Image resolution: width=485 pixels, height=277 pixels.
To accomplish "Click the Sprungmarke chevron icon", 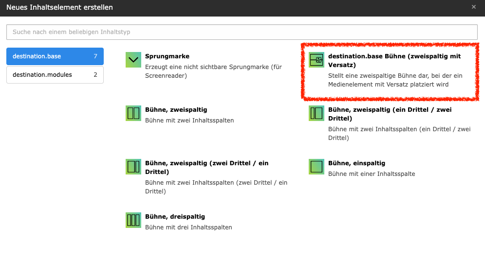I will (x=133, y=60).
